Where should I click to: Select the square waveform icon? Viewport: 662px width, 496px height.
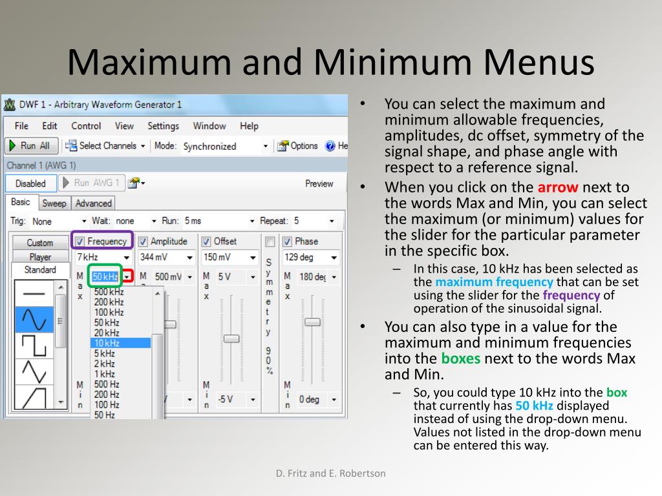(34, 346)
